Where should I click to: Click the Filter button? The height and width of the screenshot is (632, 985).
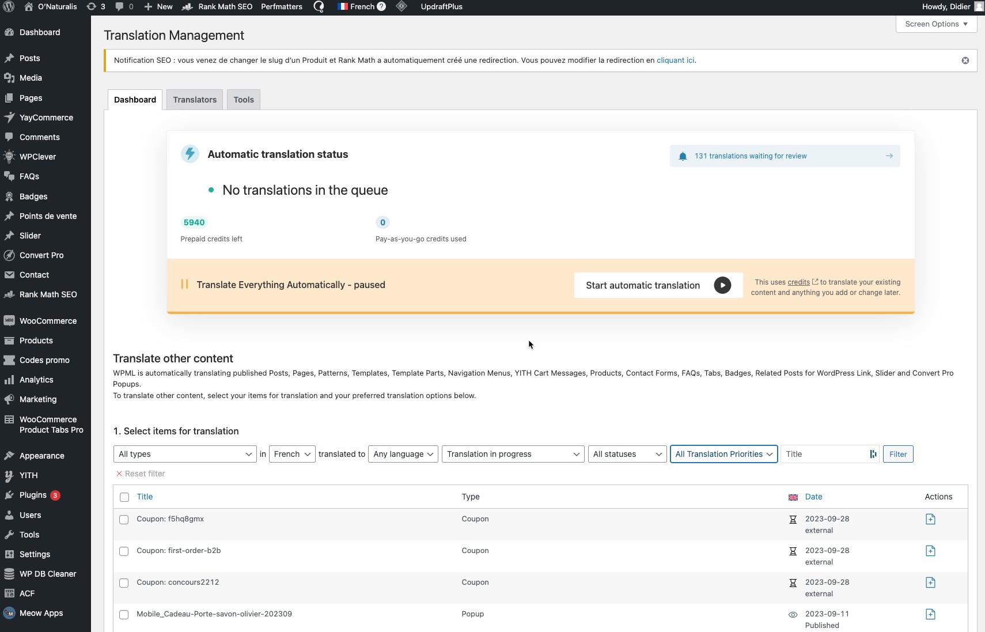point(898,454)
